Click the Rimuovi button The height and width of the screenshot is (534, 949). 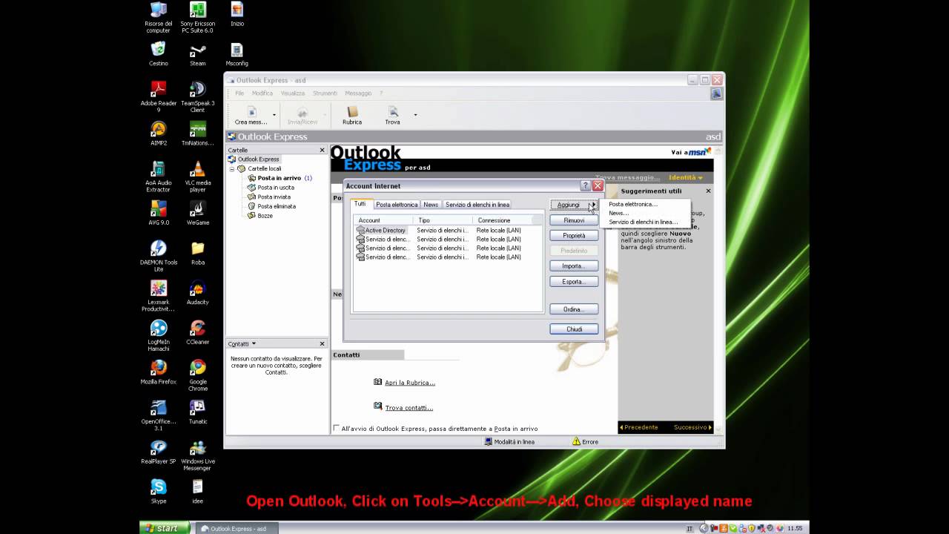pyautogui.click(x=574, y=220)
